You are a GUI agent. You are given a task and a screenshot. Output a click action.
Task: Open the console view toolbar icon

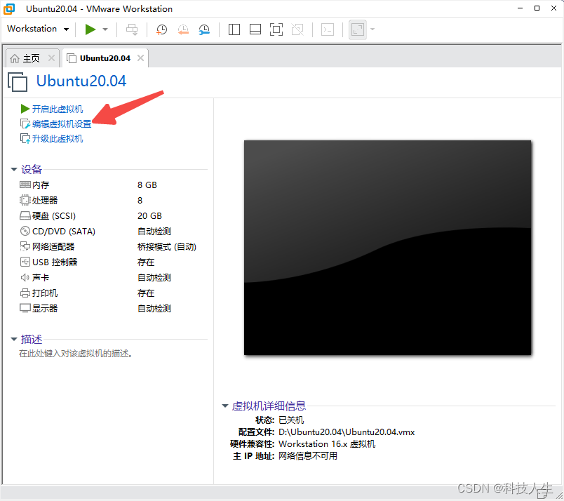pos(328,29)
